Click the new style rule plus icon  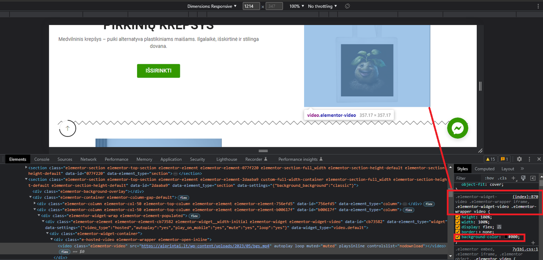click(514, 178)
